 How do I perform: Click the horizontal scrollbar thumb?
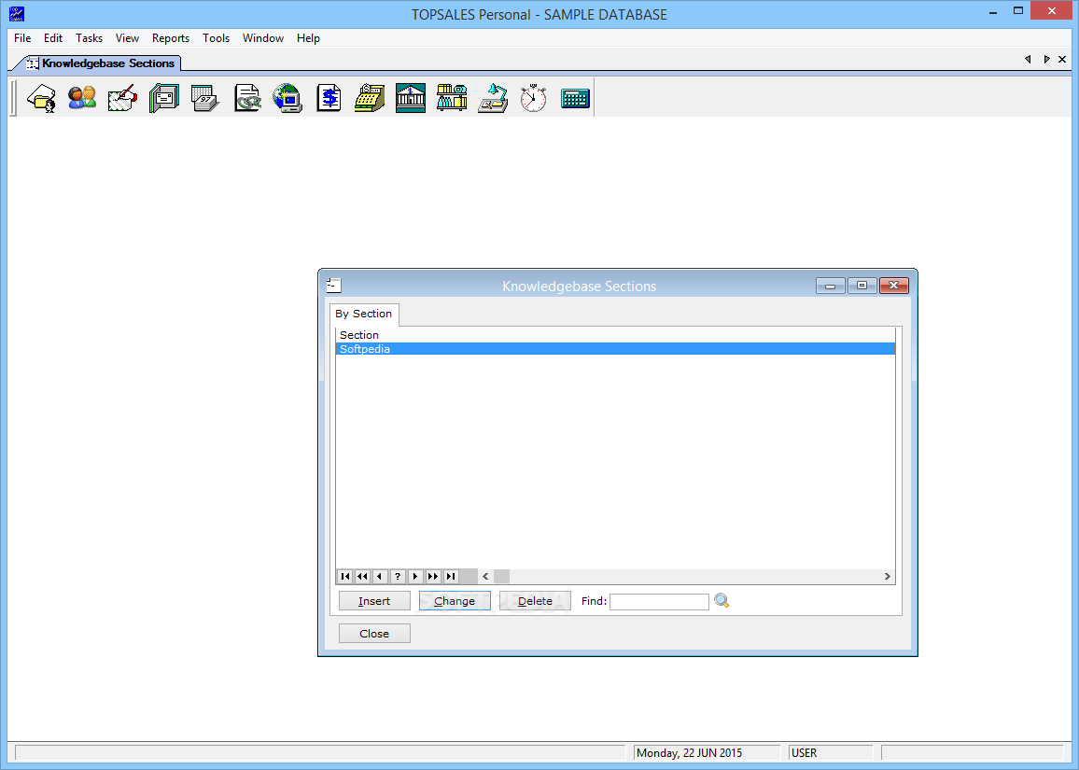(501, 577)
